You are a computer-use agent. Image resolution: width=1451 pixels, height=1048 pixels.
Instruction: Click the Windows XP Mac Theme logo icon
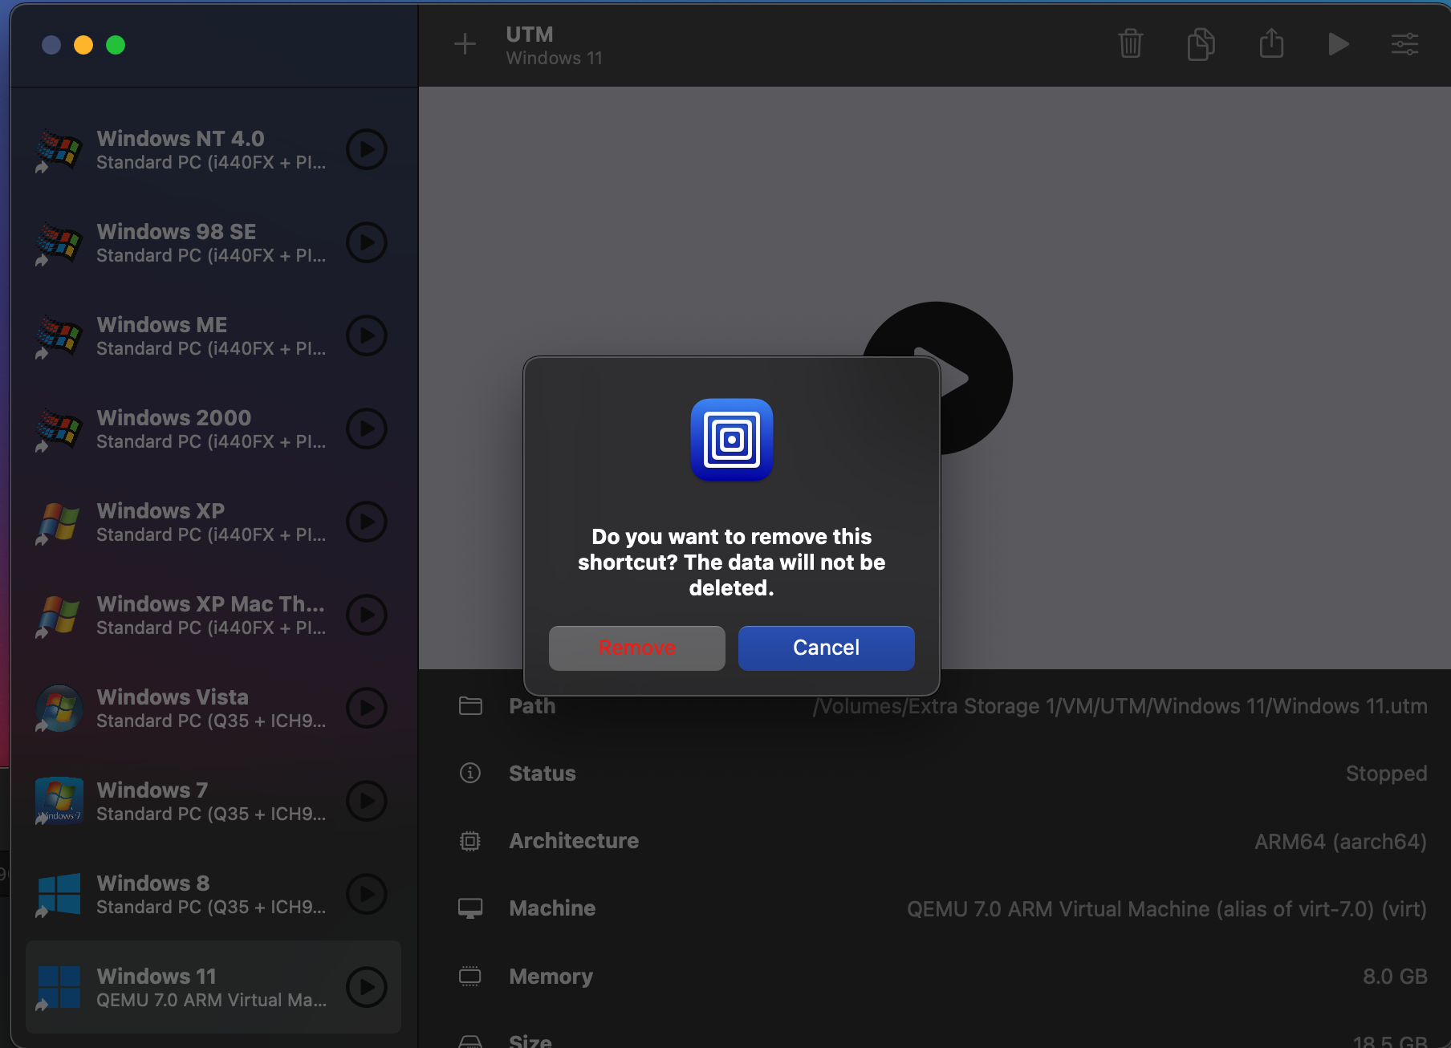[59, 615]
